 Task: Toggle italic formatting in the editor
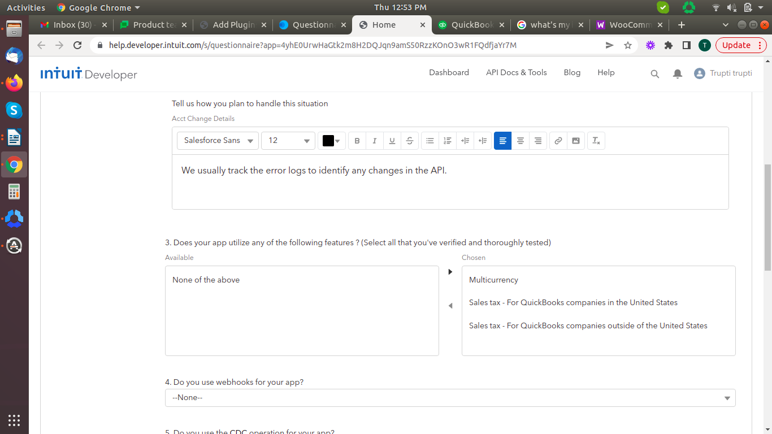coord(374,141)
